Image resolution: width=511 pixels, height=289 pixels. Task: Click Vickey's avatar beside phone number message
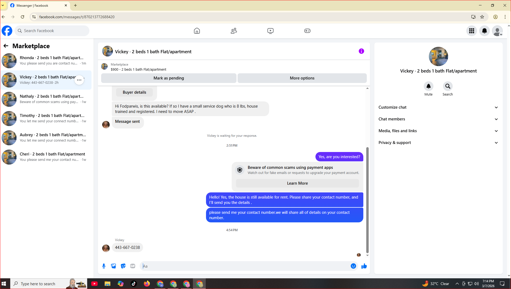(x=106, y=248)
